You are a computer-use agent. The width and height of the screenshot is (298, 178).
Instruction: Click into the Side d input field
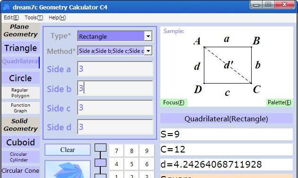tap(115, 127)
